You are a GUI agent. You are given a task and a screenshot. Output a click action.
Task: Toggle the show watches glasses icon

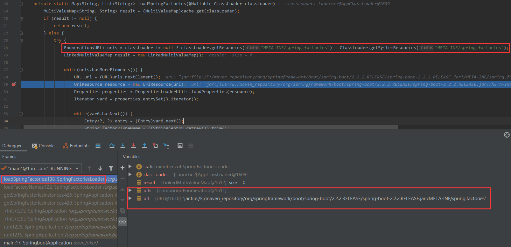[x=122, y=222]
